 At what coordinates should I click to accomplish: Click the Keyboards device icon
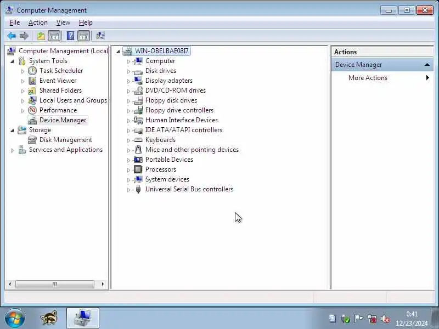coord(138,140)
